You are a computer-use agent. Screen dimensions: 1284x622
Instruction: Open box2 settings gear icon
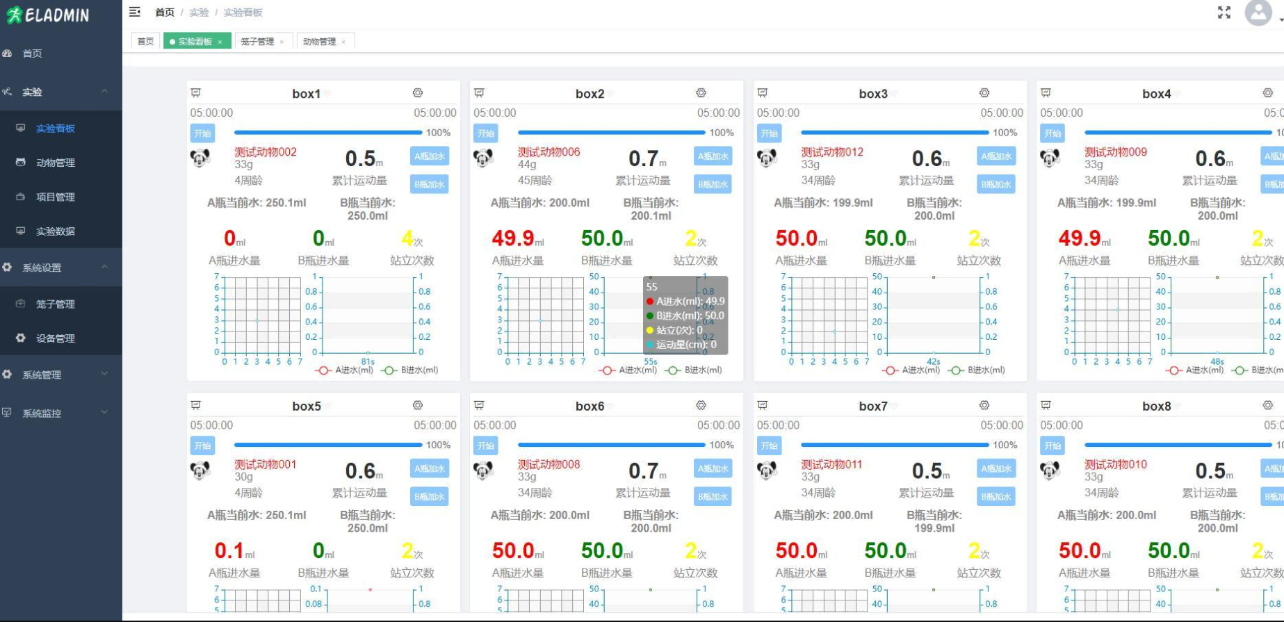click(701, 92)
